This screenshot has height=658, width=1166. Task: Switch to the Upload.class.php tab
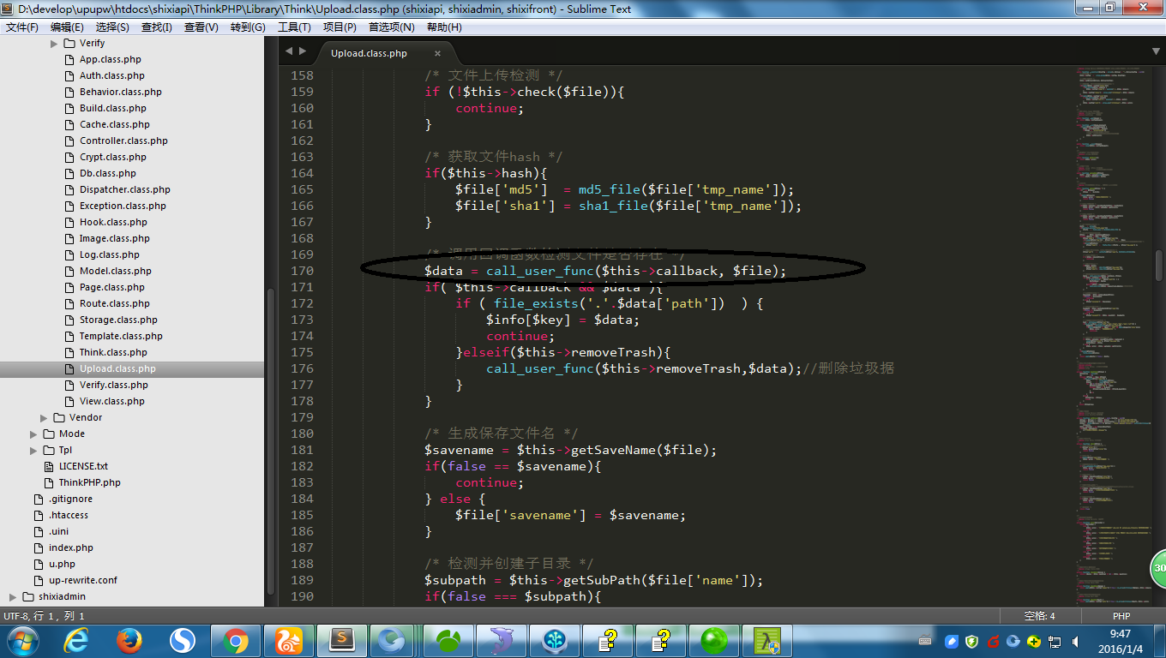[x=369, y=53]
